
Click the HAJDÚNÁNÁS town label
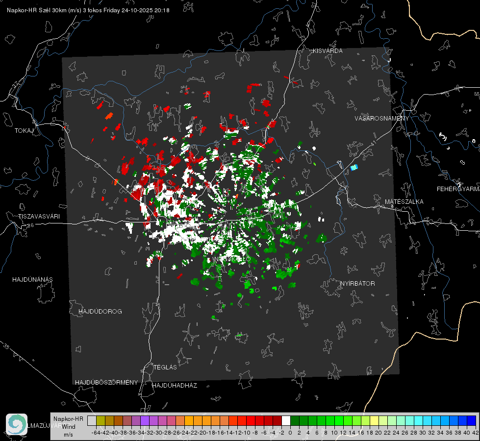tap(32, 279)
